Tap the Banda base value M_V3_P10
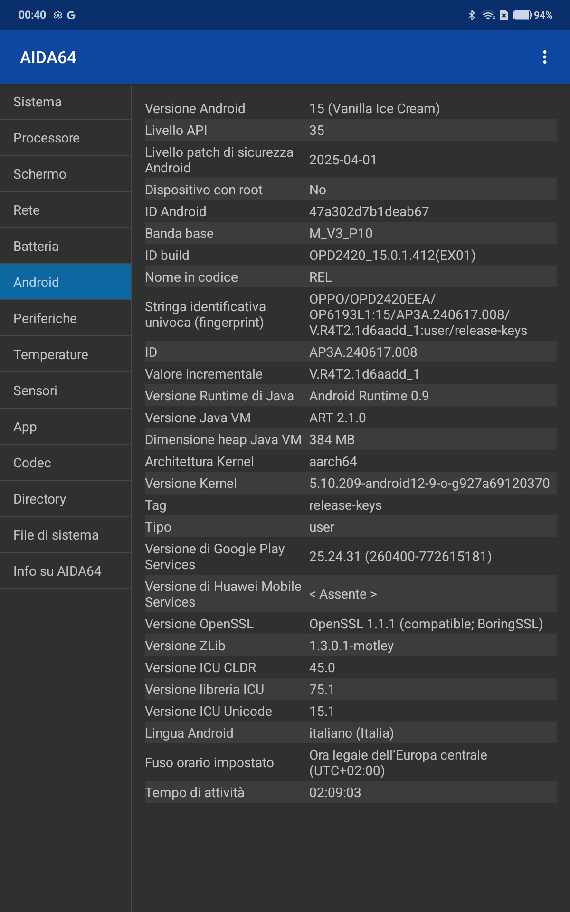 (x=341, y=233)
